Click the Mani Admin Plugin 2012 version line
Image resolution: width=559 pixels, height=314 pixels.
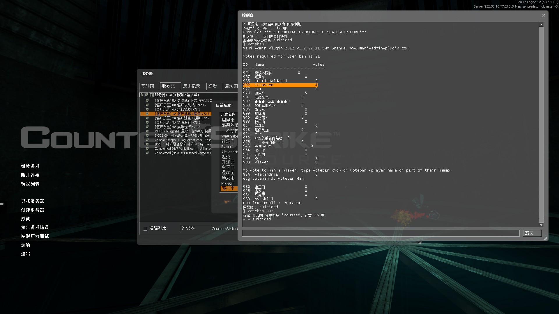(326, 48)
